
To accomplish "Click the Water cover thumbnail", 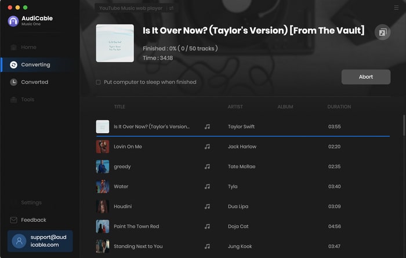I will click(x=103, y=186).
